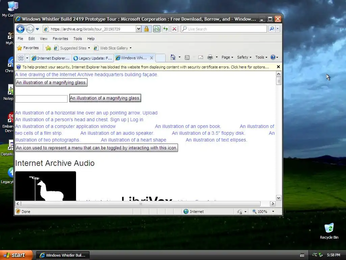Switch to the Legacy Update tab
346x260 pixels.
(93, 58)
